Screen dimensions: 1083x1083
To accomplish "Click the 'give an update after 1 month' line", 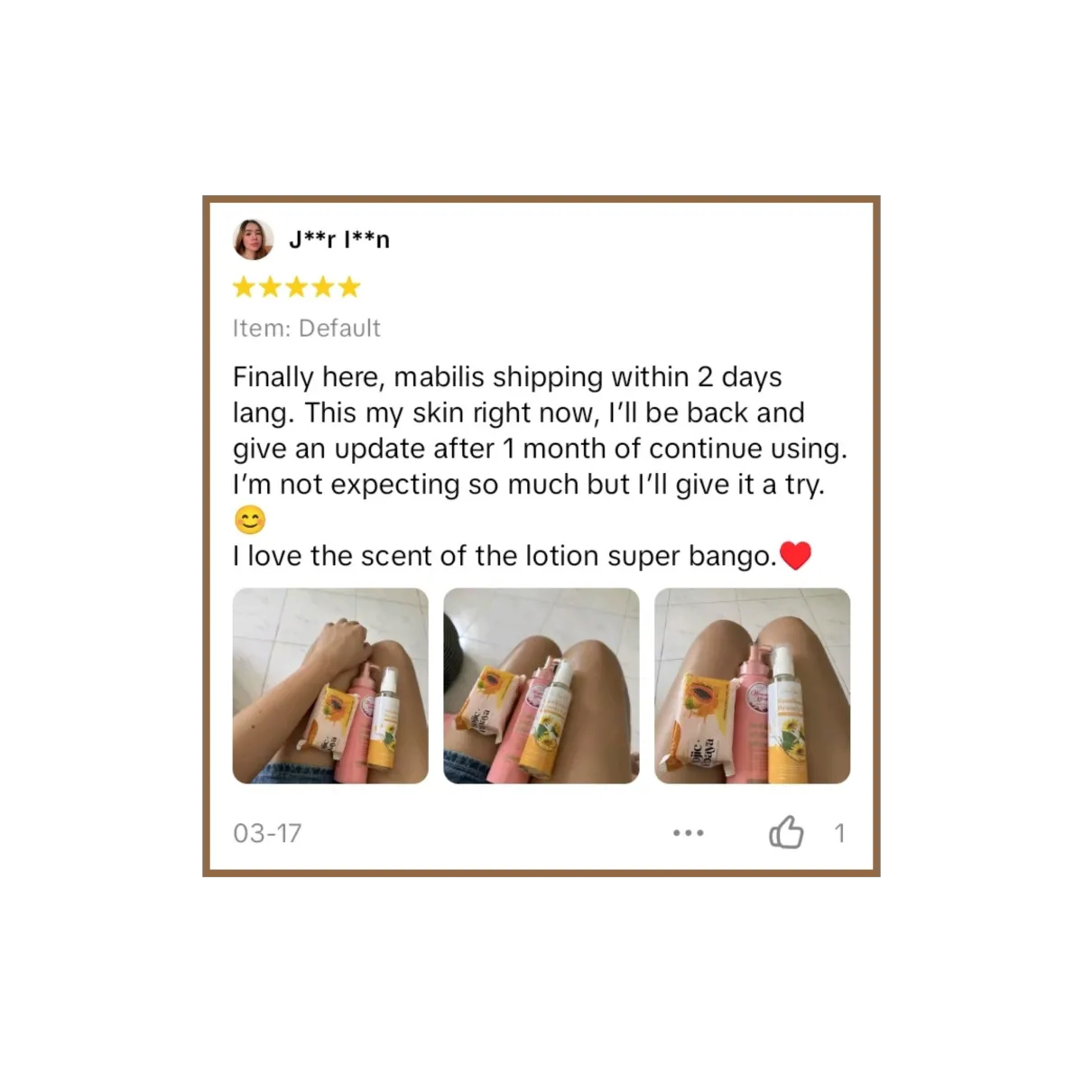I will (540, 449).
